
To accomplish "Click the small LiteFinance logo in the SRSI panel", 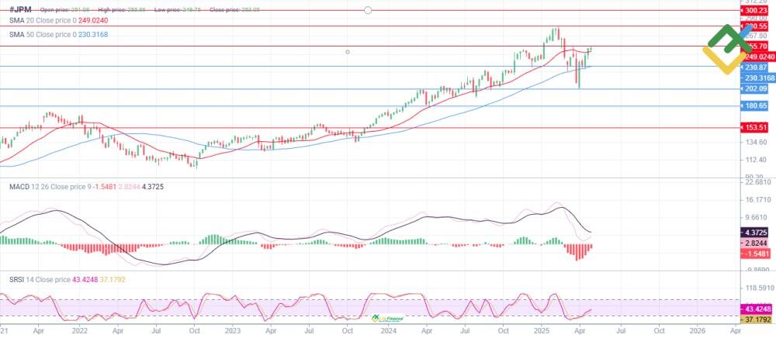I will [389, 319].
